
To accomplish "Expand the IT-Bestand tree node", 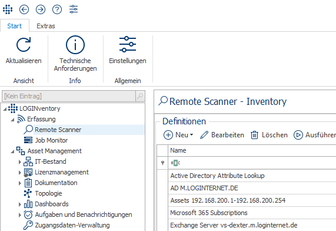I will 20,162.
